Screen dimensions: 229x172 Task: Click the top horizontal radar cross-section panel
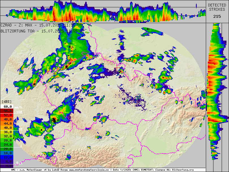coord(103,12)
